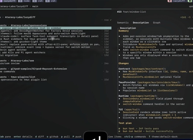This screenshot has height=140, width=193.
Task: Select the 'follow macOS Appearance' themes row
Action: pyautogui.click(x=56, y=33)
